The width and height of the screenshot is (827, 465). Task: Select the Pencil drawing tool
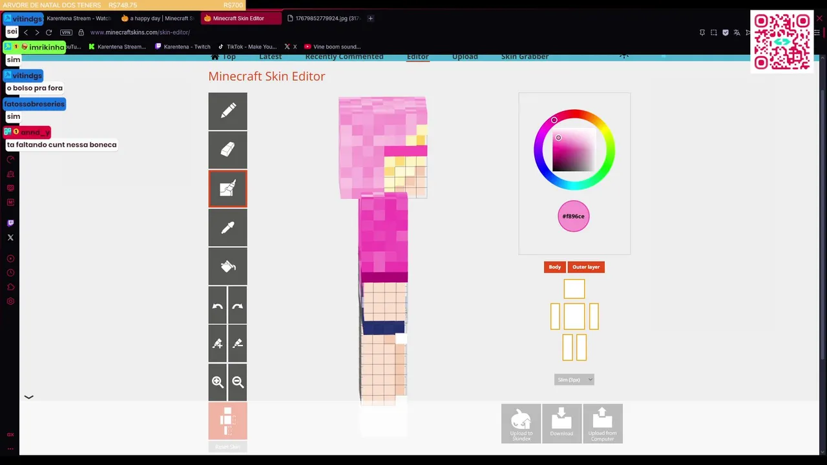(227, 111)
